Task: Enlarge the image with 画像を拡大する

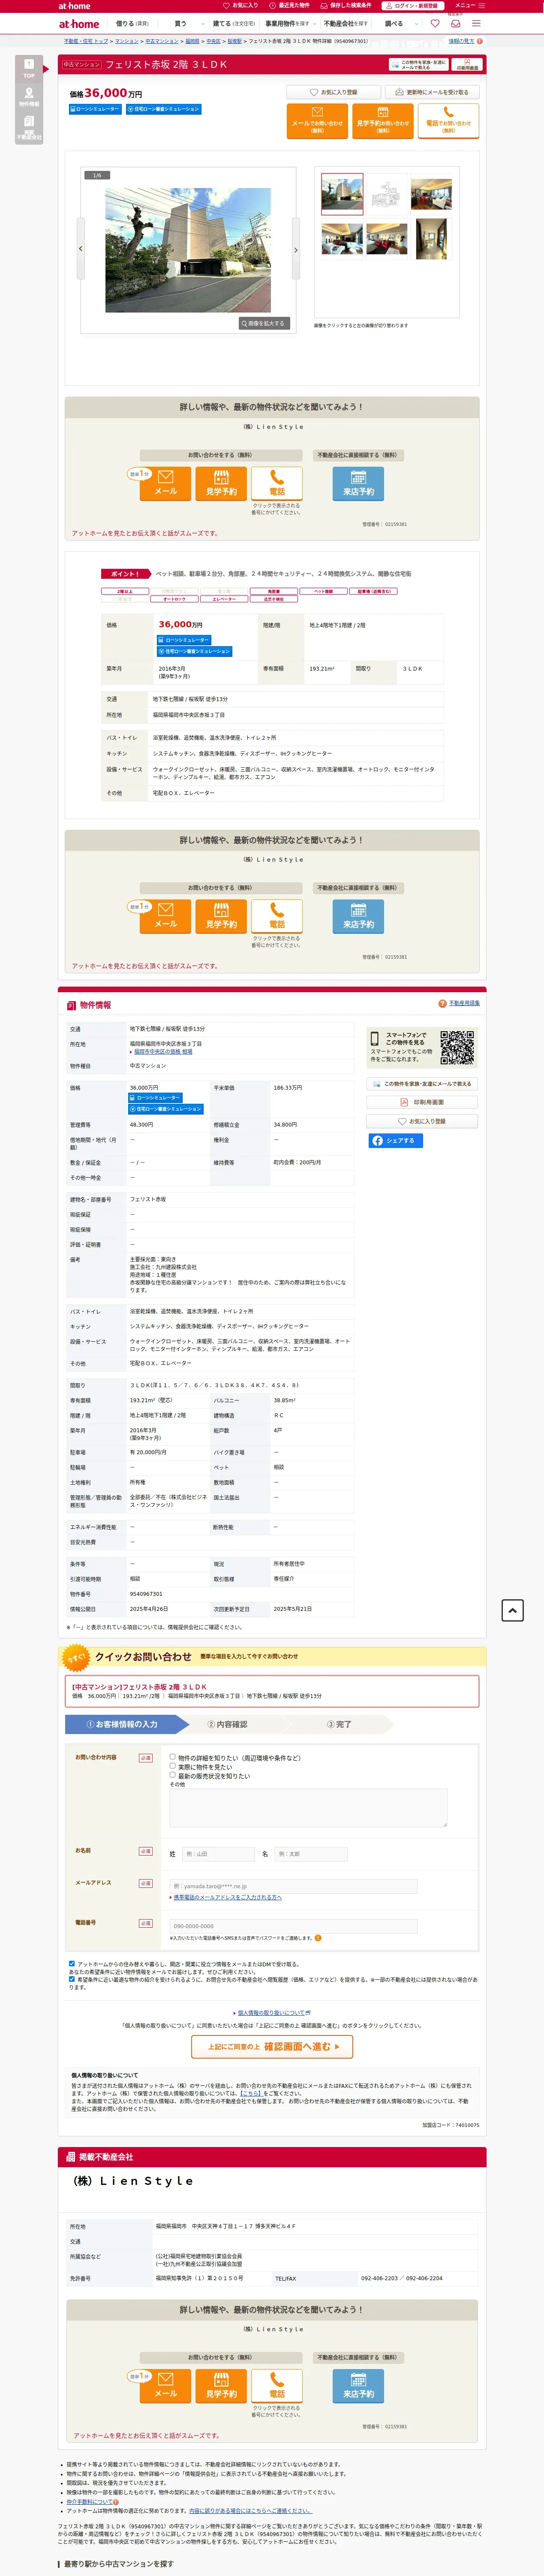Action: (x=264, y=323)
